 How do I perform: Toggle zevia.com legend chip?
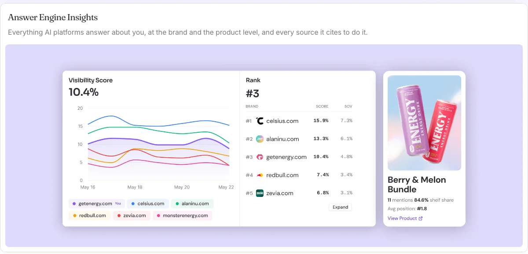tap(132, 215)
